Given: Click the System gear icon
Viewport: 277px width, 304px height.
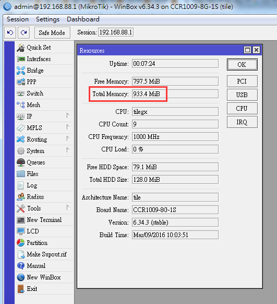Looking at the screenshot, I should 21,151.
